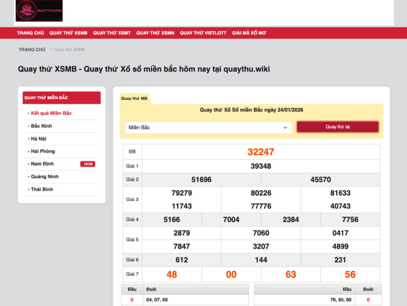The height and width of the screenshot is (306, 407).
Task: Open the Trang Chủ menu item
Action: (x=31, y=33)
